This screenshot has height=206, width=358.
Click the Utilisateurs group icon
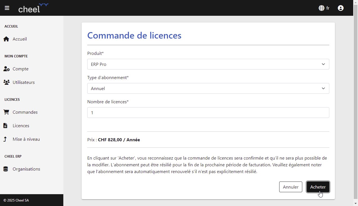6,82
